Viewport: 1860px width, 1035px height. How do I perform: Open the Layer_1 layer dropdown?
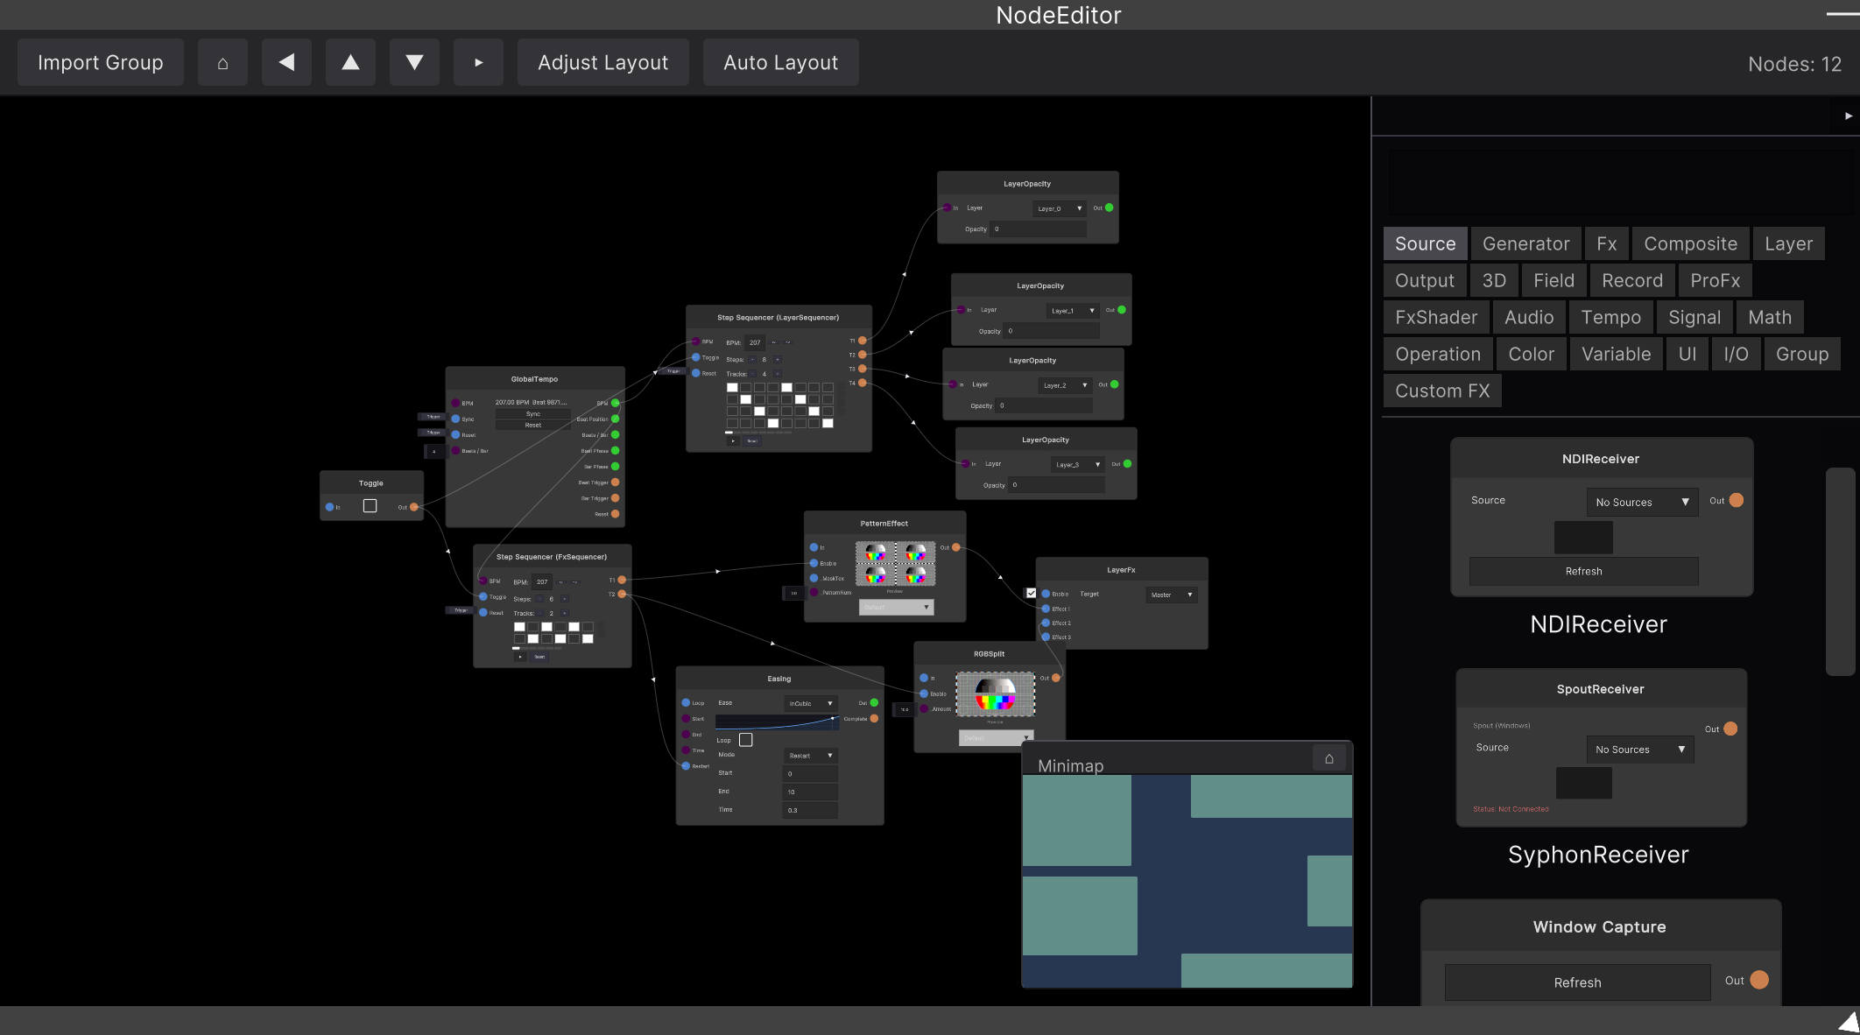1073,311
